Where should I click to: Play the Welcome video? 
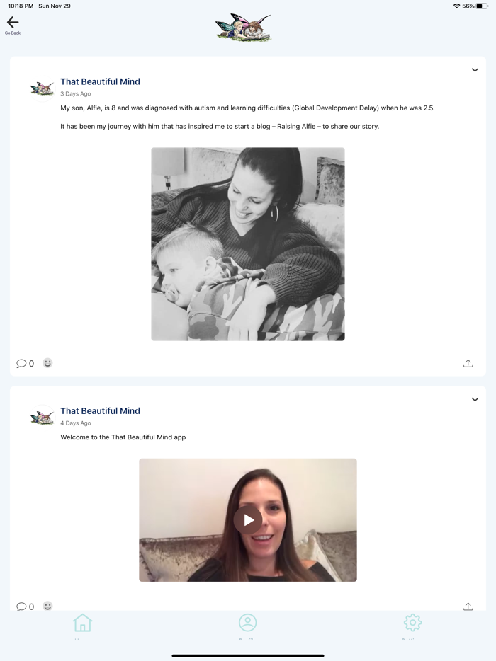pos(248,519)
